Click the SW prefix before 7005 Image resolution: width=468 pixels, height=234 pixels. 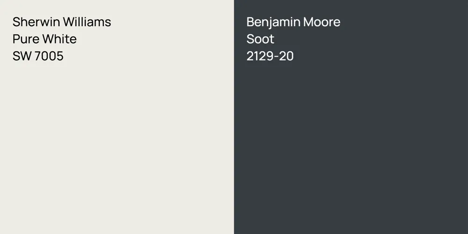click(x=21, y=56)
